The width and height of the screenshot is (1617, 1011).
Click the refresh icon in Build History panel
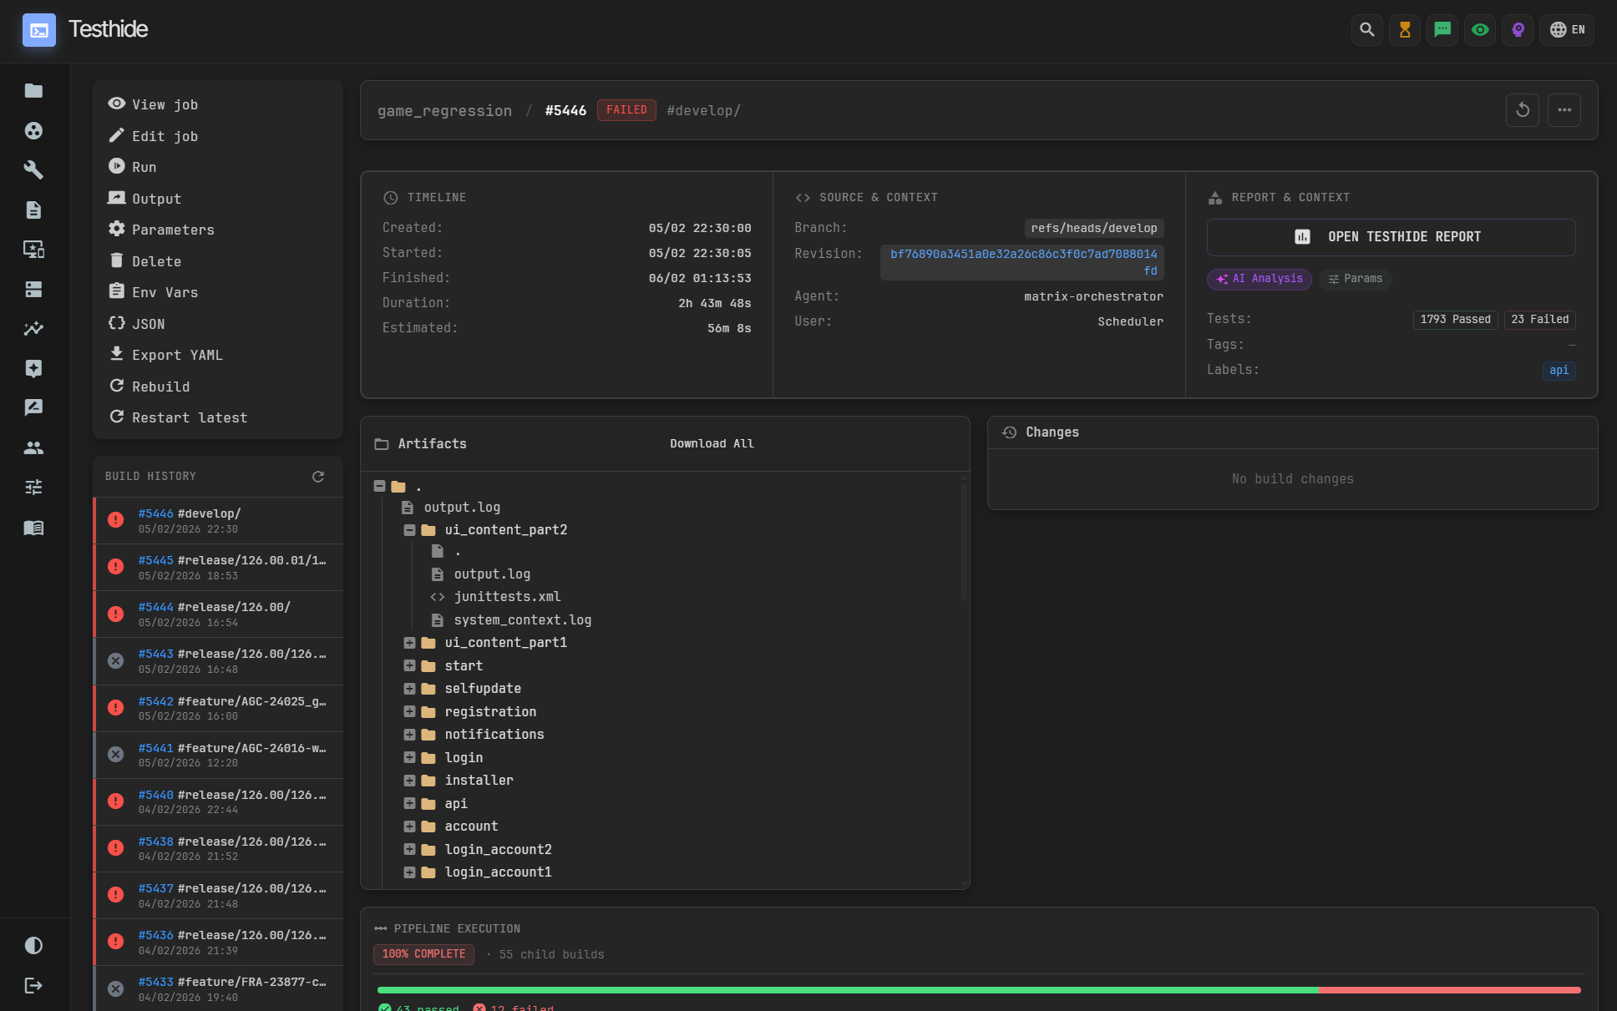click(318, 476)
